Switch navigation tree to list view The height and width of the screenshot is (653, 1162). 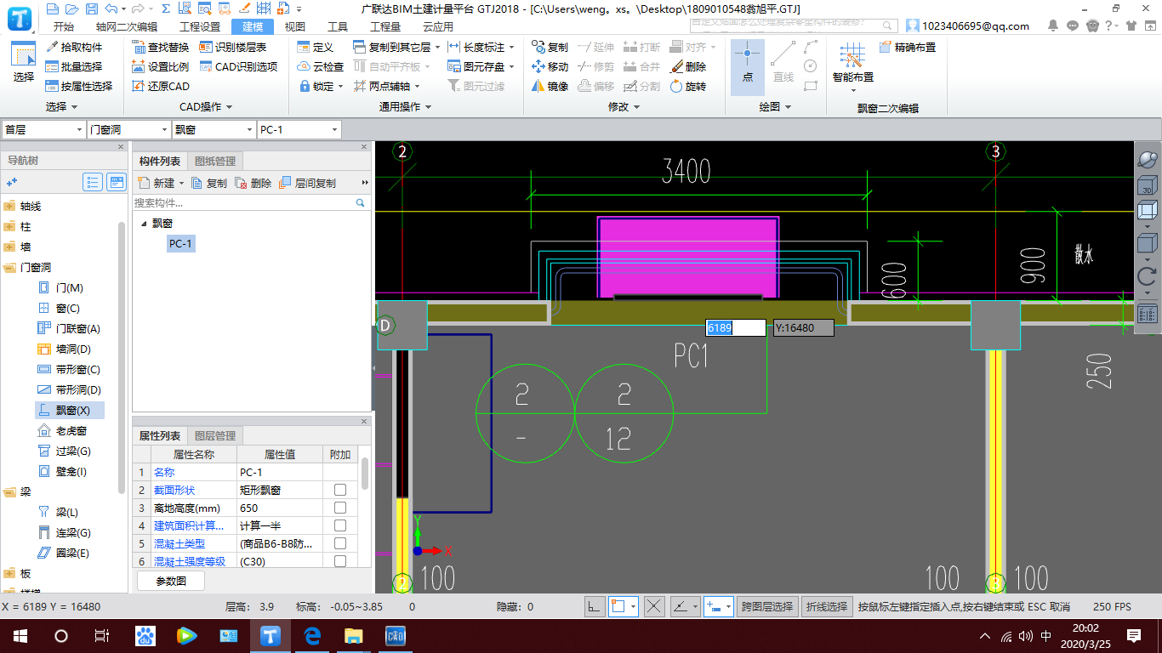click(93, 182)
